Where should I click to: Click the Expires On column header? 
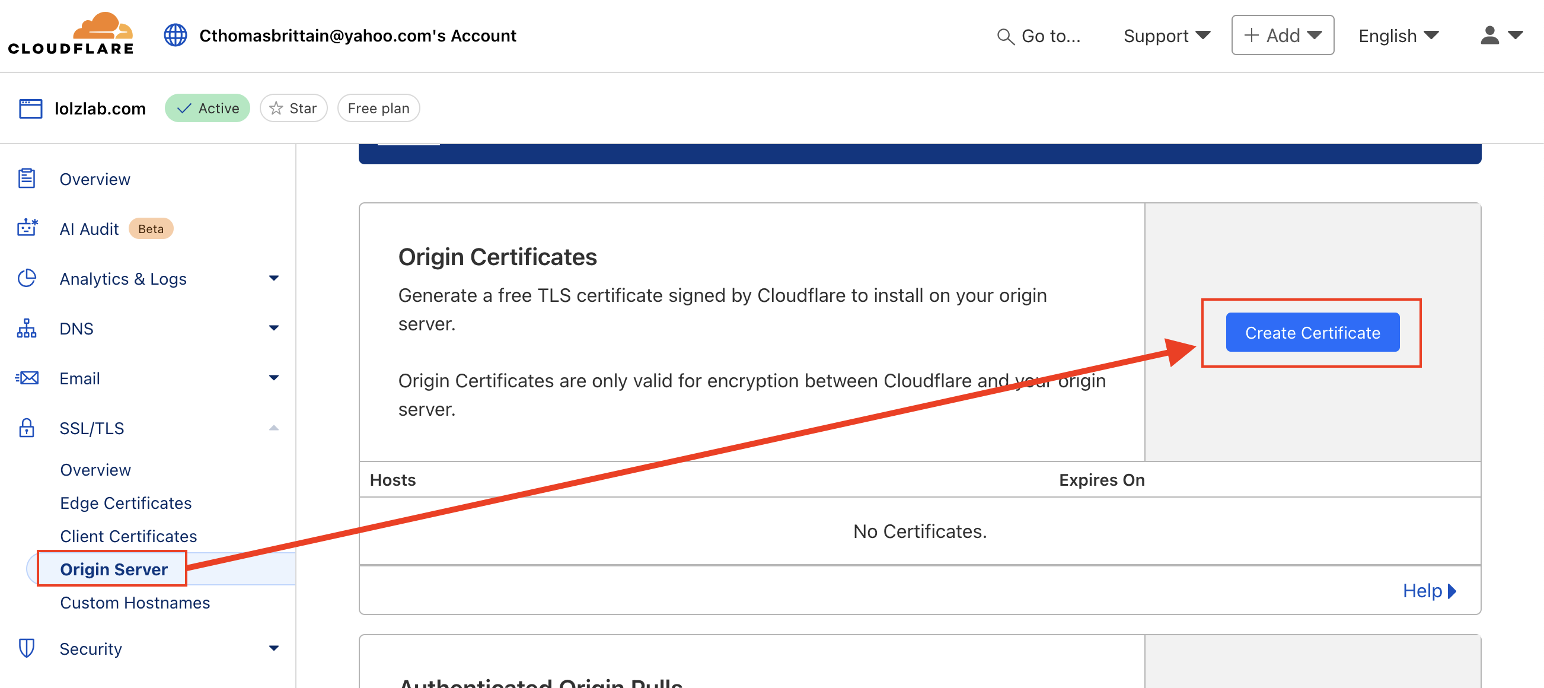point(1102,480)
